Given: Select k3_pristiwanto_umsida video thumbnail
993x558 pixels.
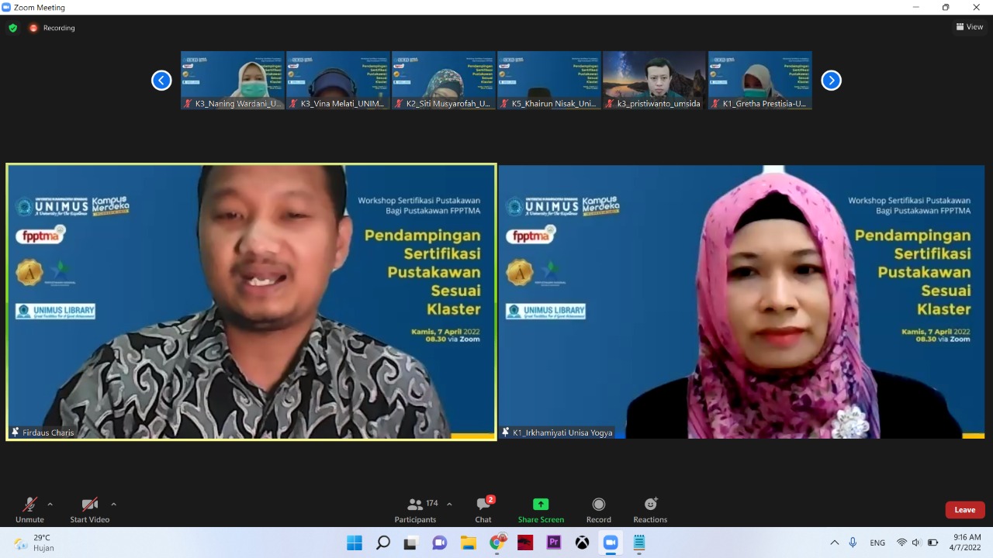Looking at the screenshot, I should [x=655, y=80].
